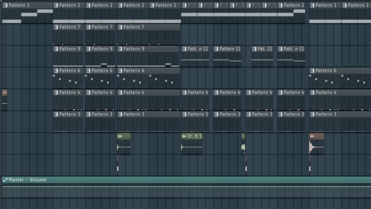Viewport: 371px width, 209px height.
Task: Click the icon on the first green audio clip
Action: (x=120, y=136)
